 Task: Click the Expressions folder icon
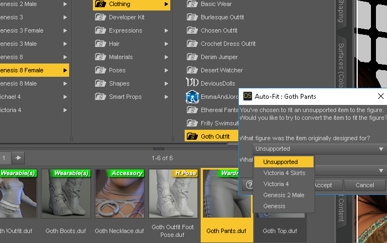pyautogui.click(x=101, y=30)
